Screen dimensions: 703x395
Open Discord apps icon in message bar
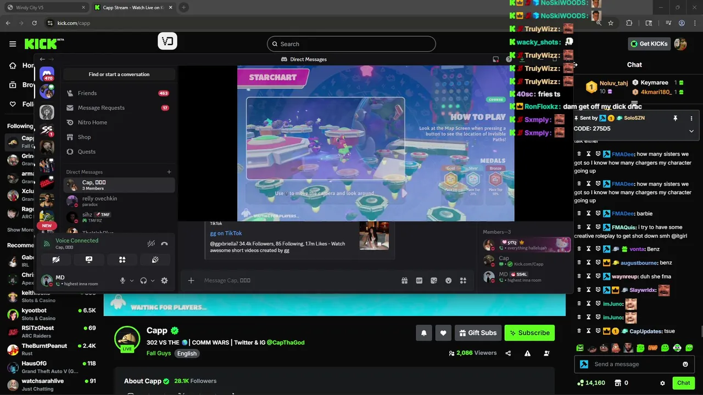point(463,280)
